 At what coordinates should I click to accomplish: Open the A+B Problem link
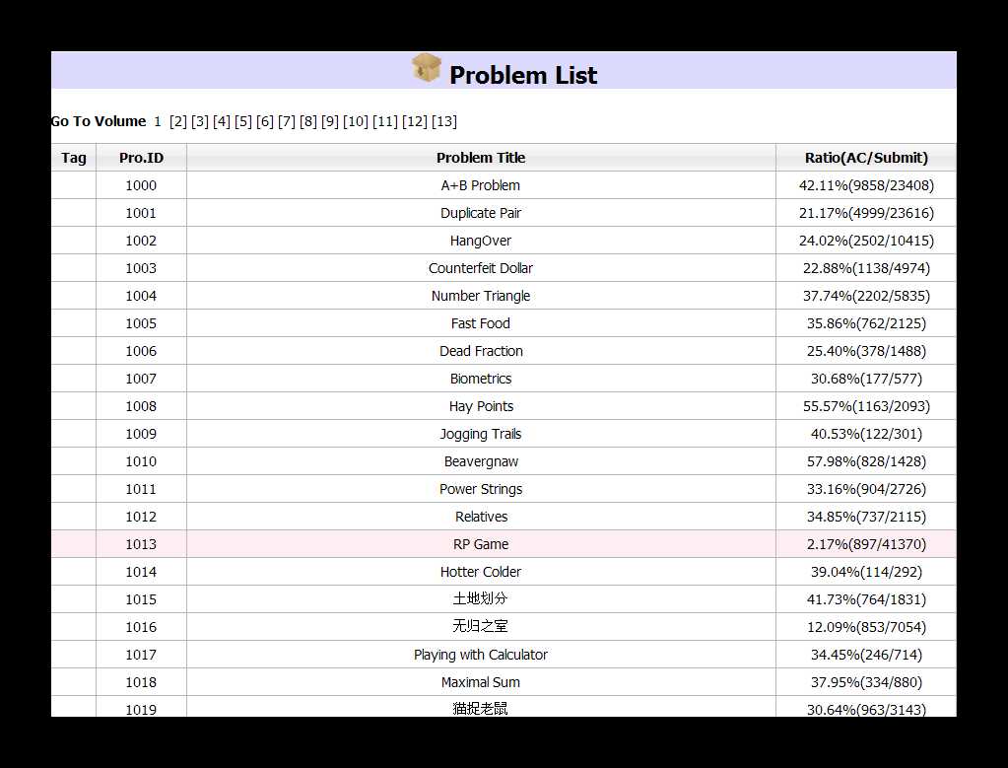point(481,185)
